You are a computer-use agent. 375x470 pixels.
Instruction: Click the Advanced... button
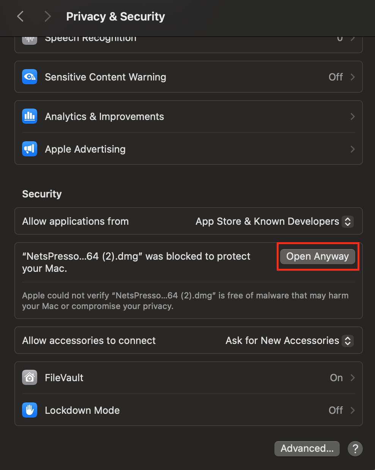[307, 449]
